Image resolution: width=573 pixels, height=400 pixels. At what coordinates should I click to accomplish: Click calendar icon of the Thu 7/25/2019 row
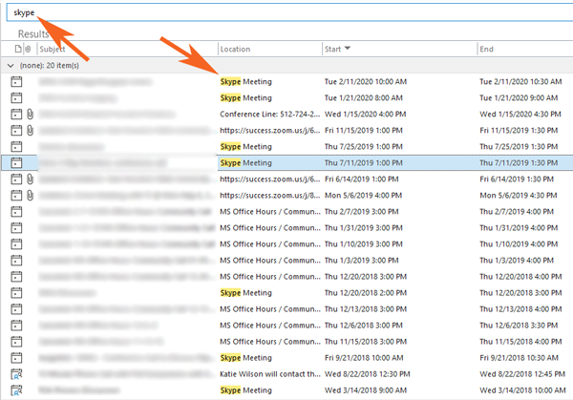coord(16,147)
